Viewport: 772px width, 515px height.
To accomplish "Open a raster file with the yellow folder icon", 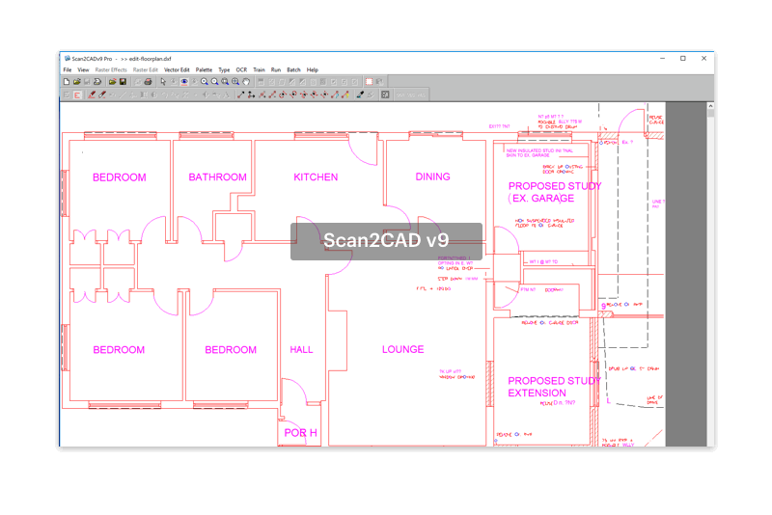I will (77, 82).
